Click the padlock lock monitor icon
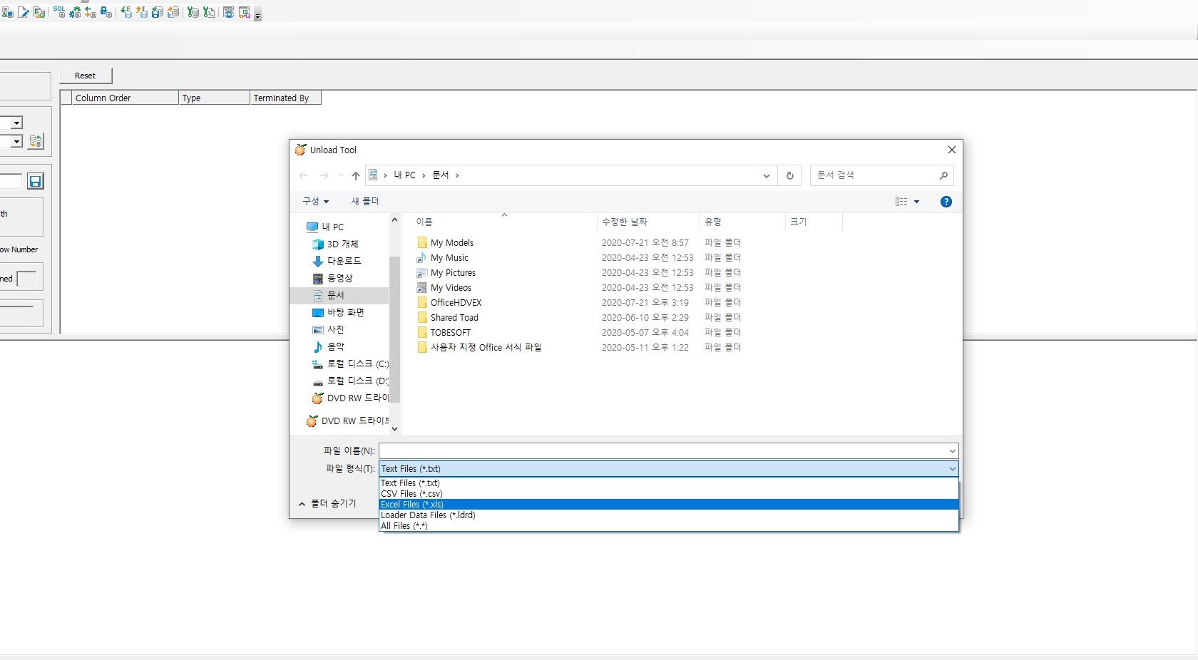1198x660 pixels. [106, 12]
